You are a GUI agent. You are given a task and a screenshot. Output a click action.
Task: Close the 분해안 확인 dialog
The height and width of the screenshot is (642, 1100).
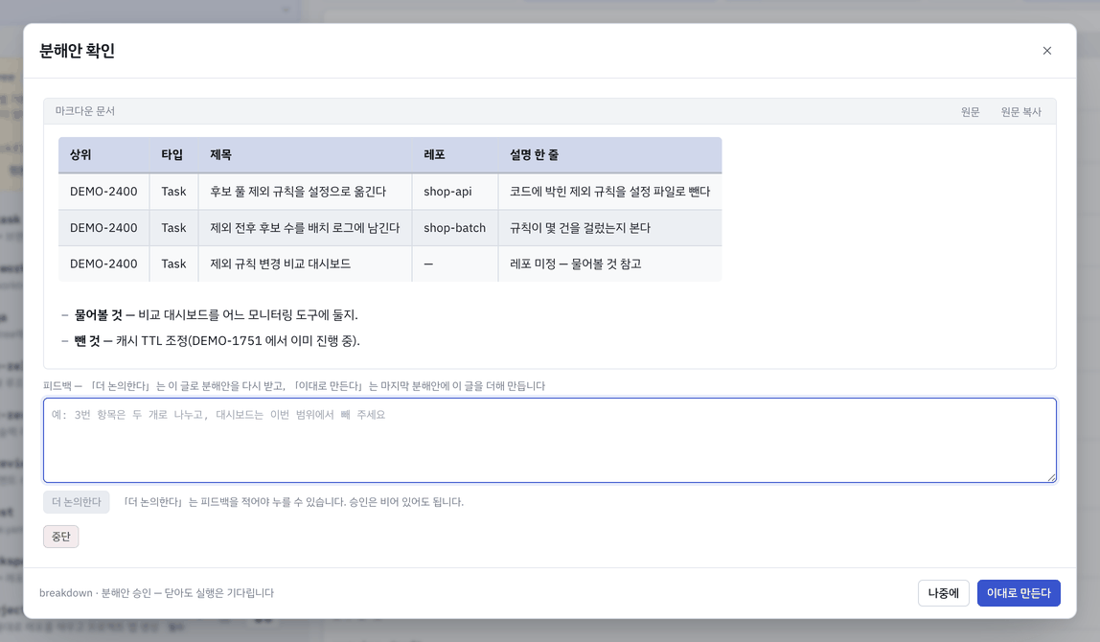pyautogui.click(x=1046, y=51)
